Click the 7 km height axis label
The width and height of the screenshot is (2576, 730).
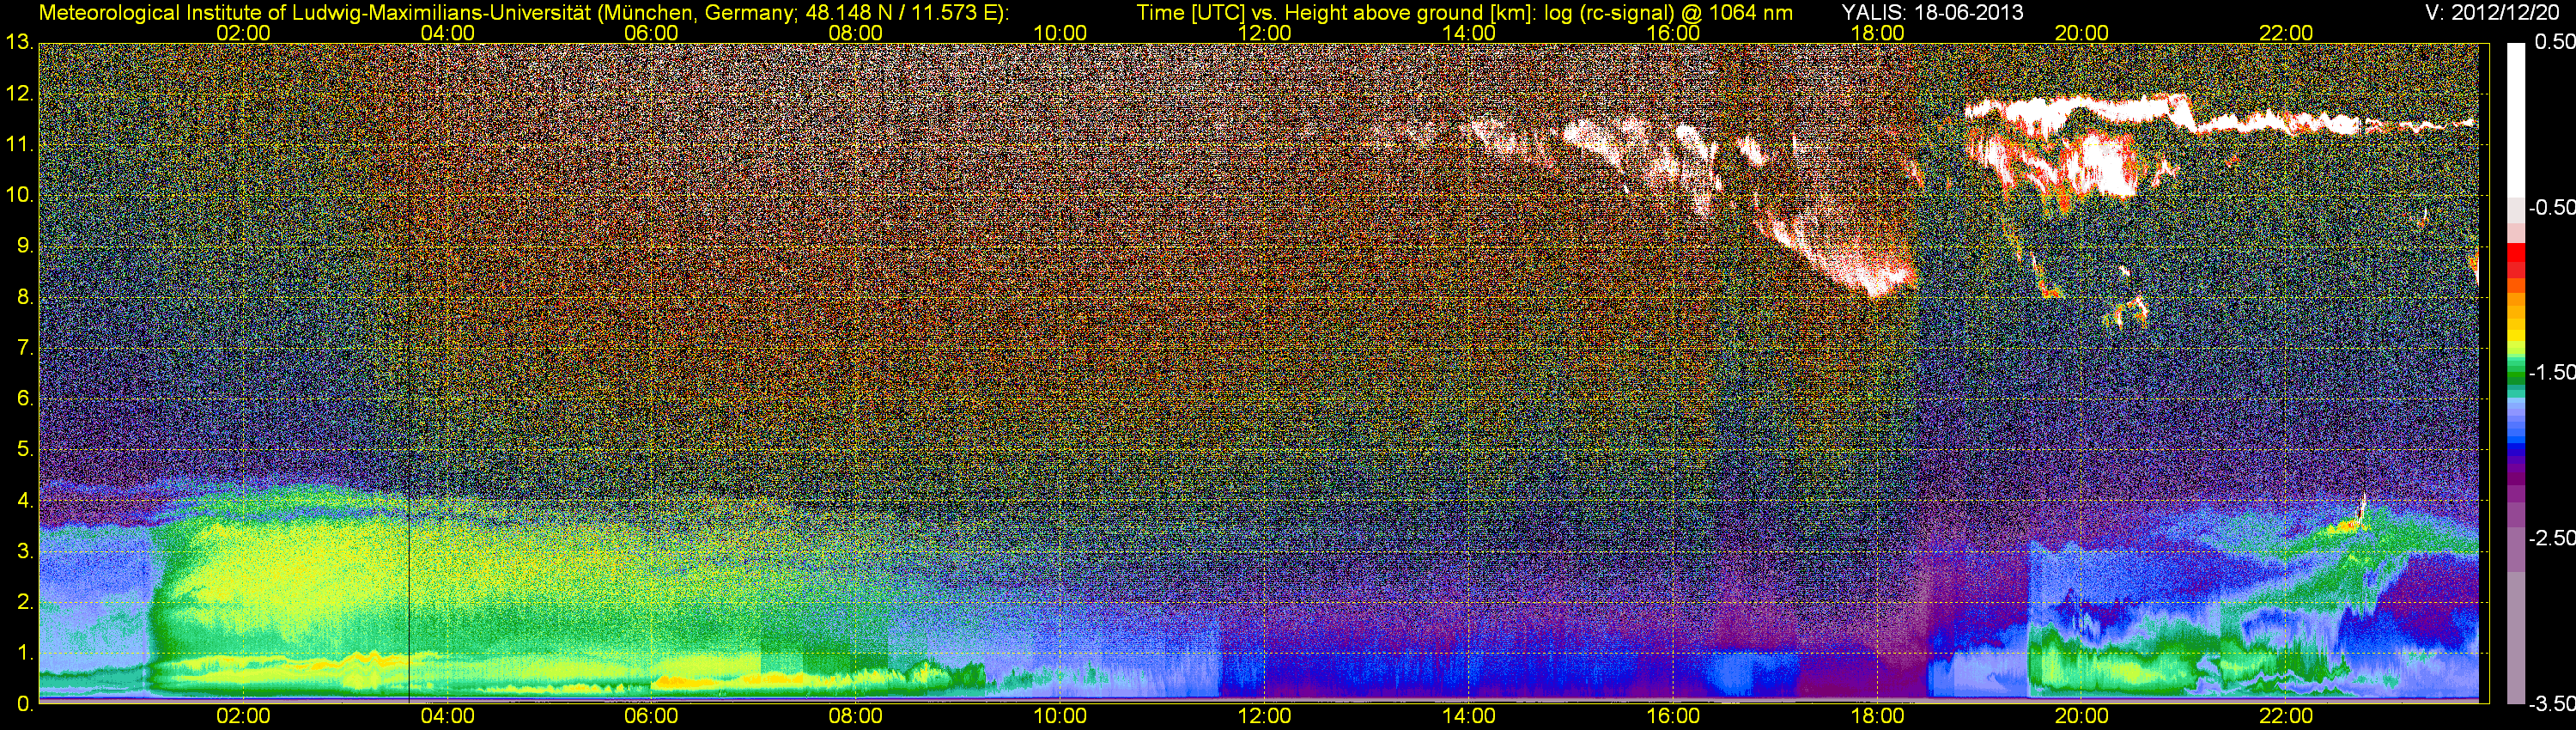click(25, 348)
